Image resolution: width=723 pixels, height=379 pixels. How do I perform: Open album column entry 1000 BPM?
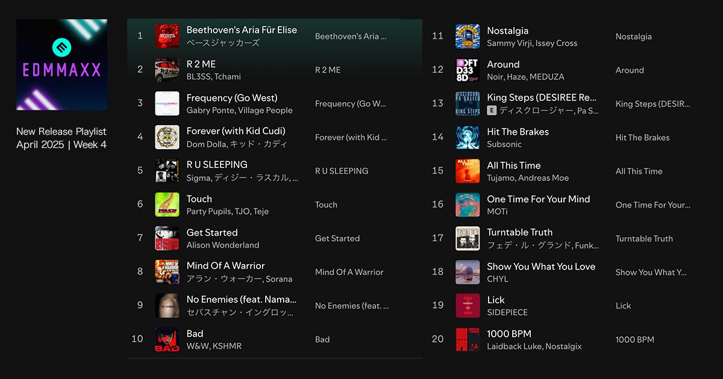[634, 339]
